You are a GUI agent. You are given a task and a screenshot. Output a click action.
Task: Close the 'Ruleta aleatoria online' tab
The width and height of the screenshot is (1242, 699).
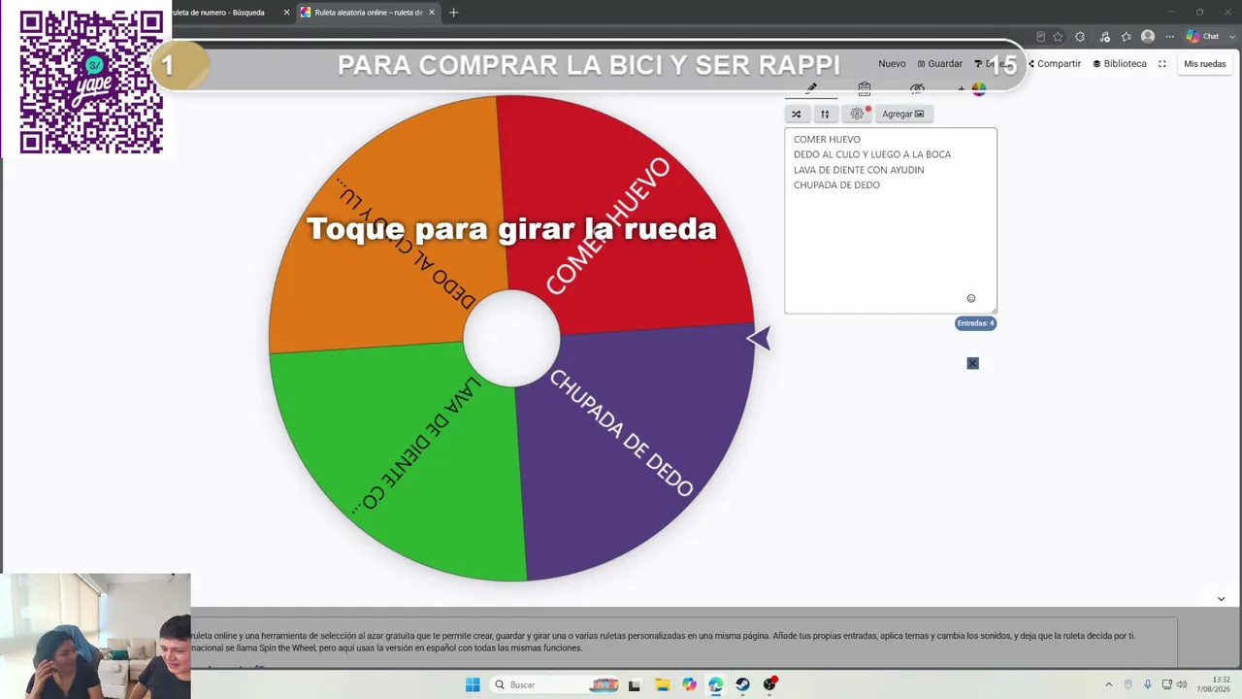click(432, 13)
